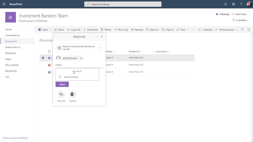Delete the selected file
Viewport: 253px width, 142px height.
(x=106, y=30)
